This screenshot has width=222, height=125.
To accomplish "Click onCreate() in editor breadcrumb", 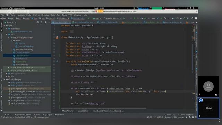I will coord(83,111).
